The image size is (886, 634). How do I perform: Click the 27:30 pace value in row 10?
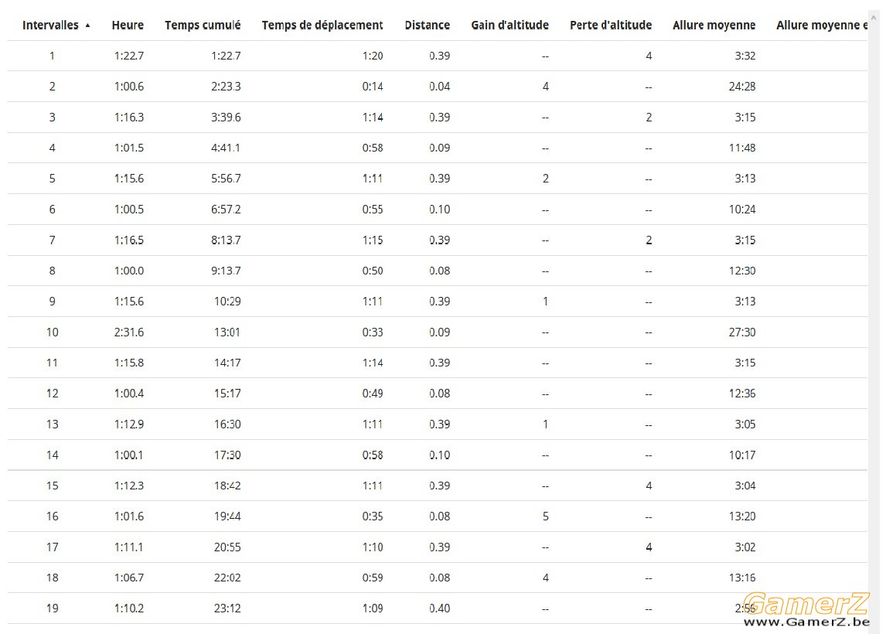742,332
